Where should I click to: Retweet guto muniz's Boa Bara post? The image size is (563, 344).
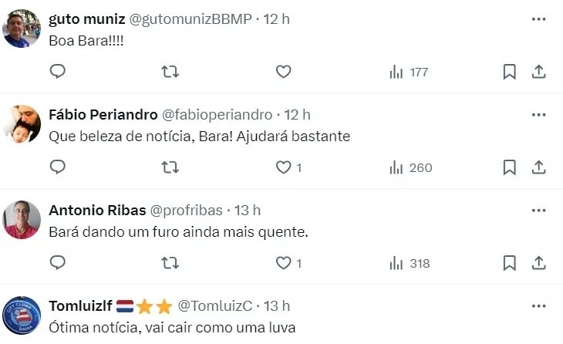tap(170, 72)
